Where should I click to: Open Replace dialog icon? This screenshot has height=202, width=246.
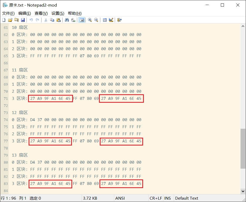point(73,20)
